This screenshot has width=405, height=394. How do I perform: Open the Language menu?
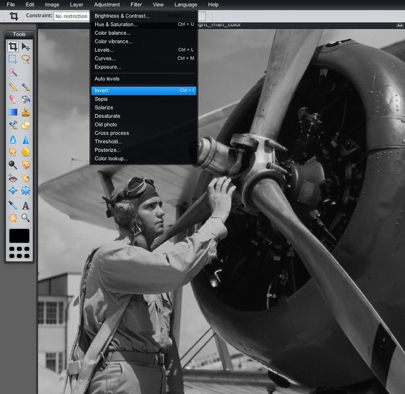[186, 5]
